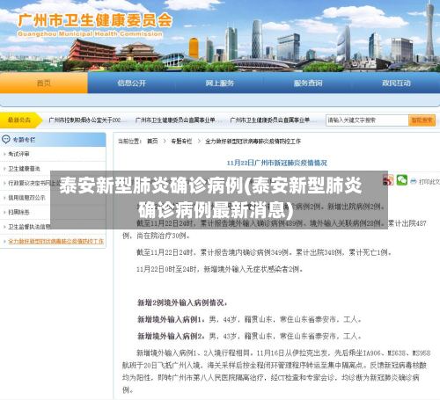Click the orange 全力做好新型冠状病毒 sidebar link
Image resolution: width=440 pixels, height=400 pixels.
pos(56,241)
